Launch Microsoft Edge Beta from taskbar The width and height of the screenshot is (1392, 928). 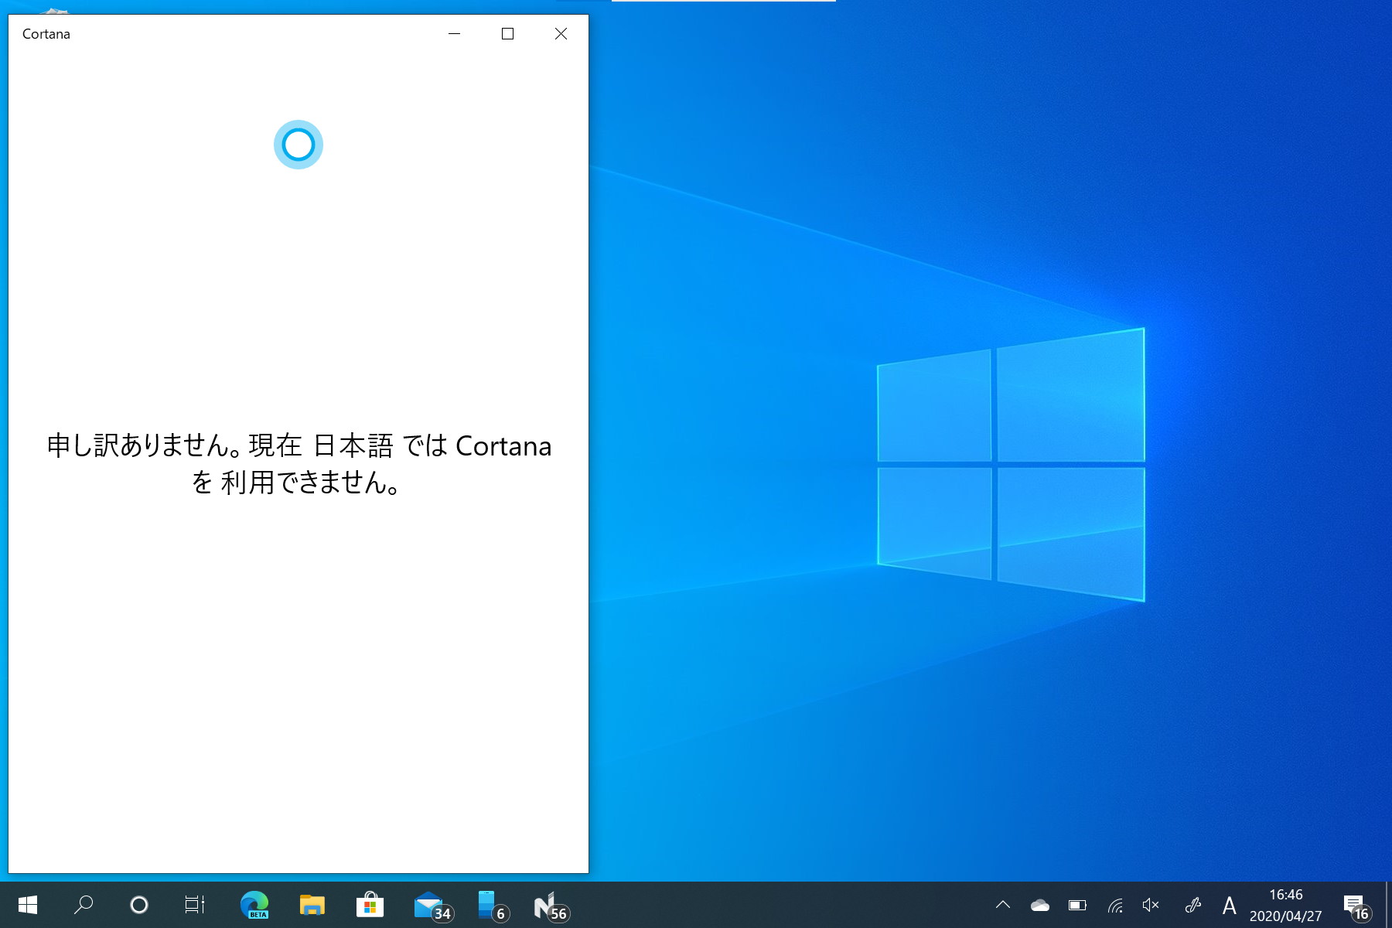click(254, 905)
